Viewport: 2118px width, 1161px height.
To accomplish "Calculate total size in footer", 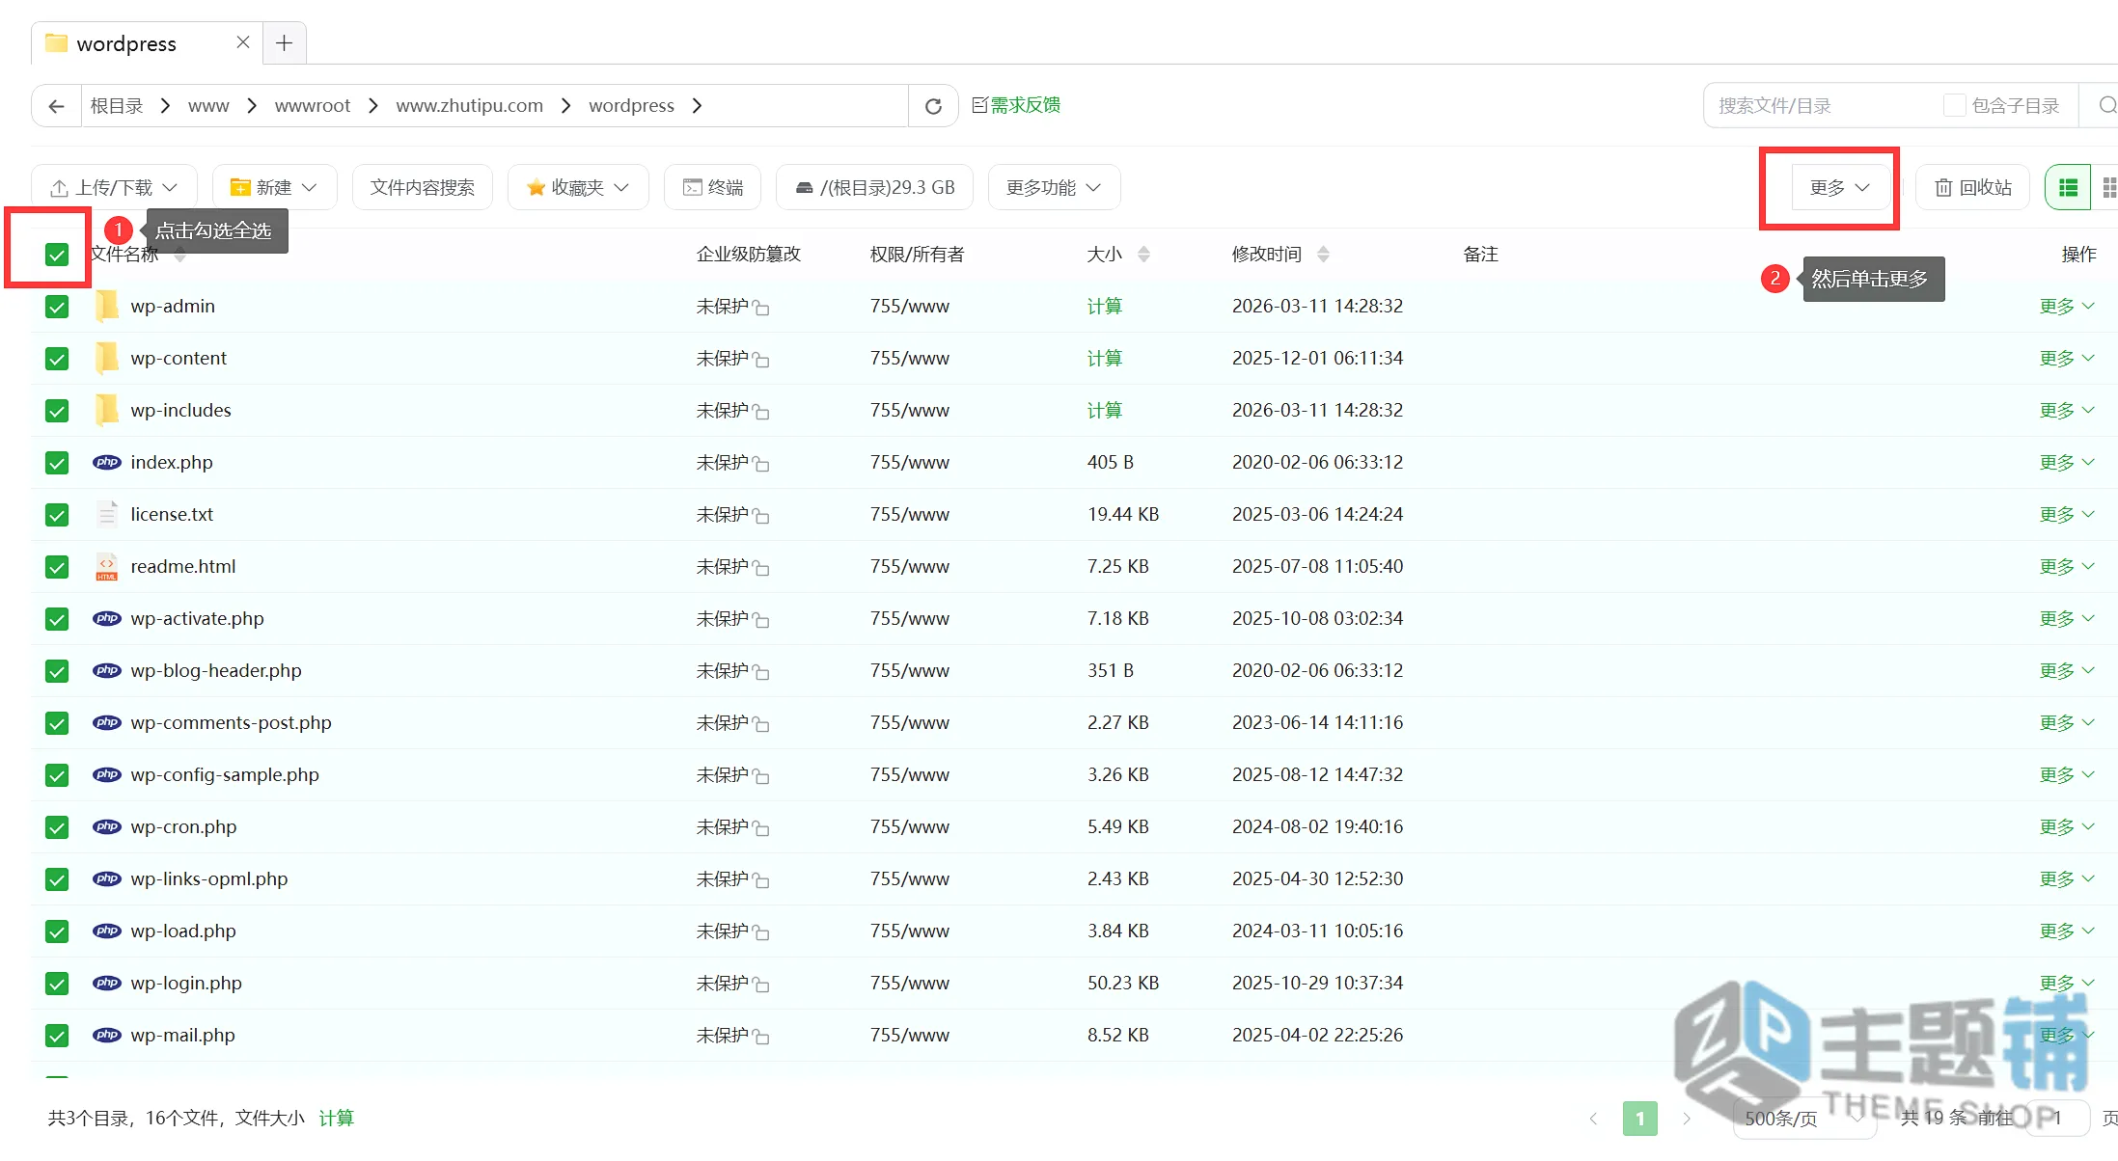I will pos(337,1119).
